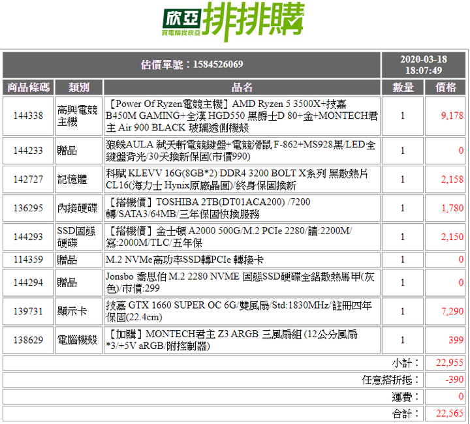Viewport: 470px width, 424px height.
Task: Click price 1,780
Action: pos(452,208)
